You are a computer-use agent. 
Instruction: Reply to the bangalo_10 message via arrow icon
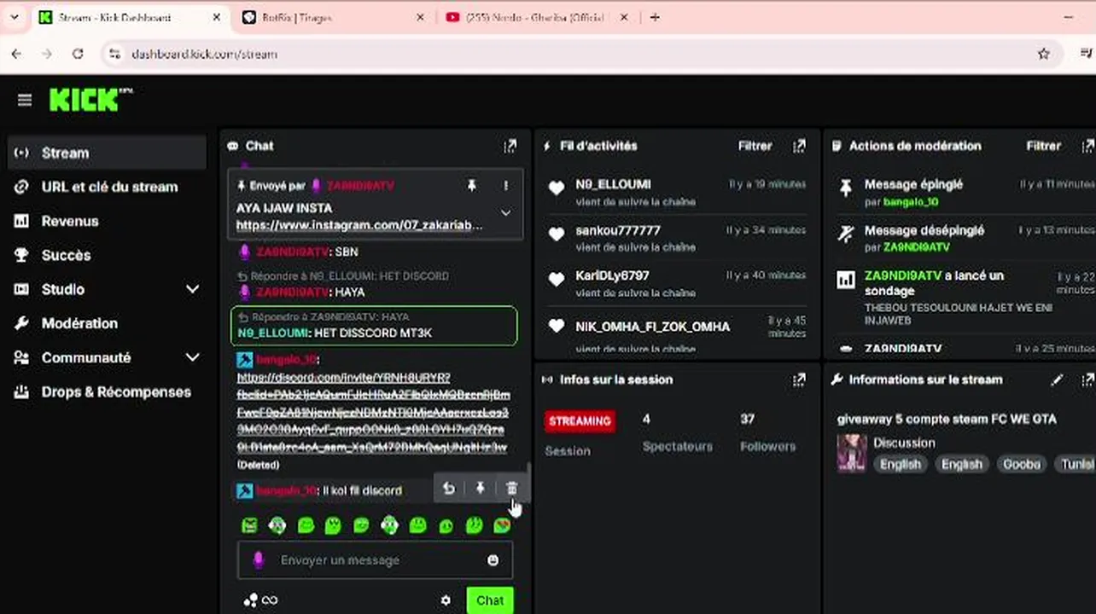(449, 489)
